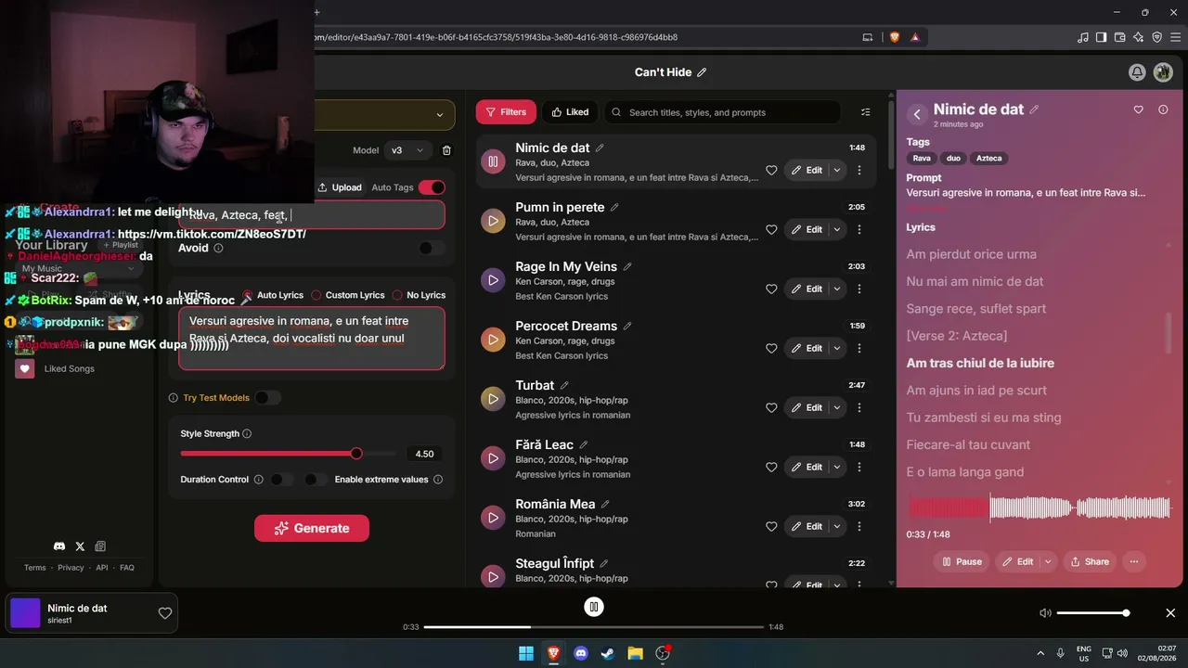The image size is (1188, 668).
Task: Open Edit dropdown arrow for Percocet Dreams
Action: click(x=837, y=349)
